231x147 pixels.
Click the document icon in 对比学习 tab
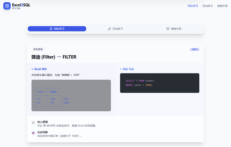click(x=51, y=29)
